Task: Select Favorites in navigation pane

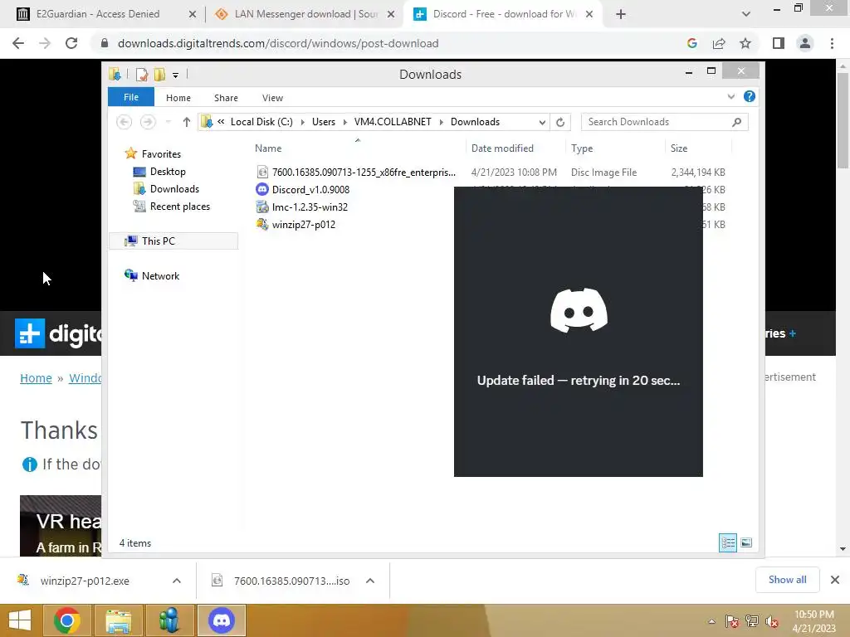Action: [x=161, y=154]
